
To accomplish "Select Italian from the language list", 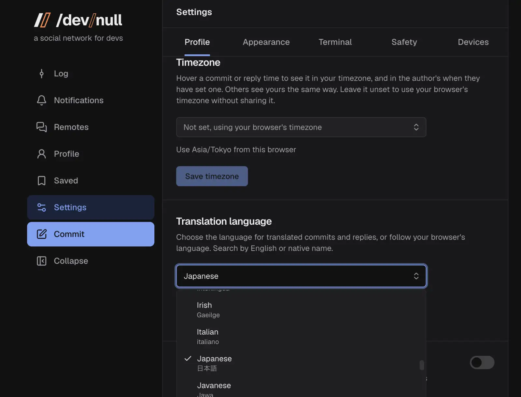I will [301, 337].
